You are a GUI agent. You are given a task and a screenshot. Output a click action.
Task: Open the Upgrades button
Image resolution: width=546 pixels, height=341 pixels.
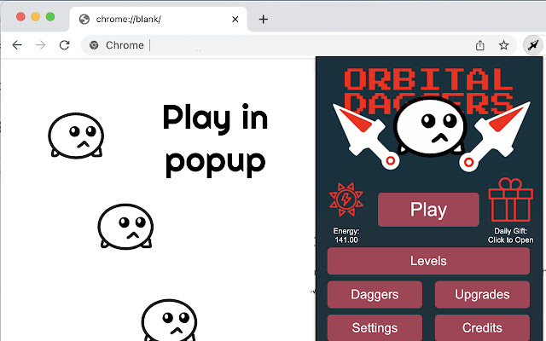click(x=482, y=295)
